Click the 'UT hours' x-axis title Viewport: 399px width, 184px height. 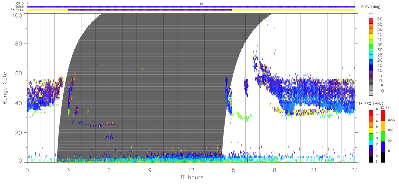(x=191, y=177)
